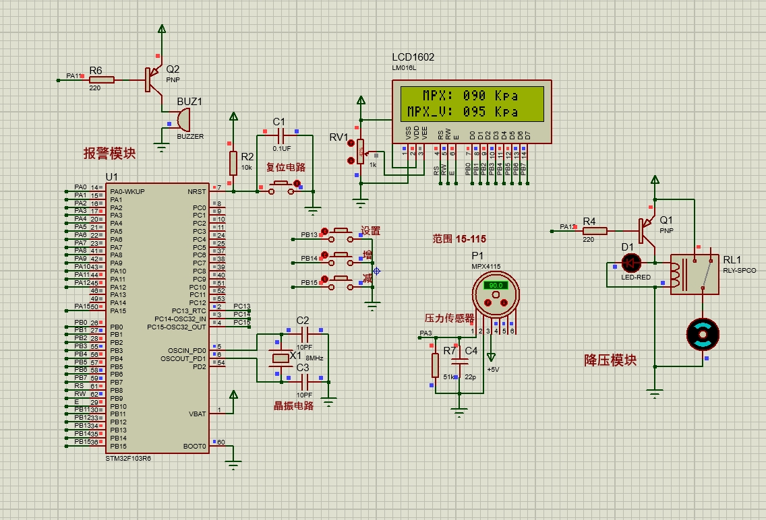Click the PC13_RTC pin label
The height and width of the screenshot is (520, 766).
click(x=189, y=311)
